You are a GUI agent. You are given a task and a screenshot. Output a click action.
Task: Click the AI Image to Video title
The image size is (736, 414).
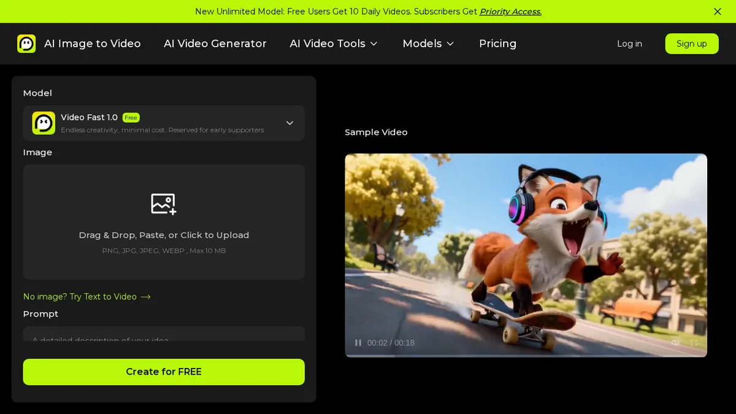(93, 44)
